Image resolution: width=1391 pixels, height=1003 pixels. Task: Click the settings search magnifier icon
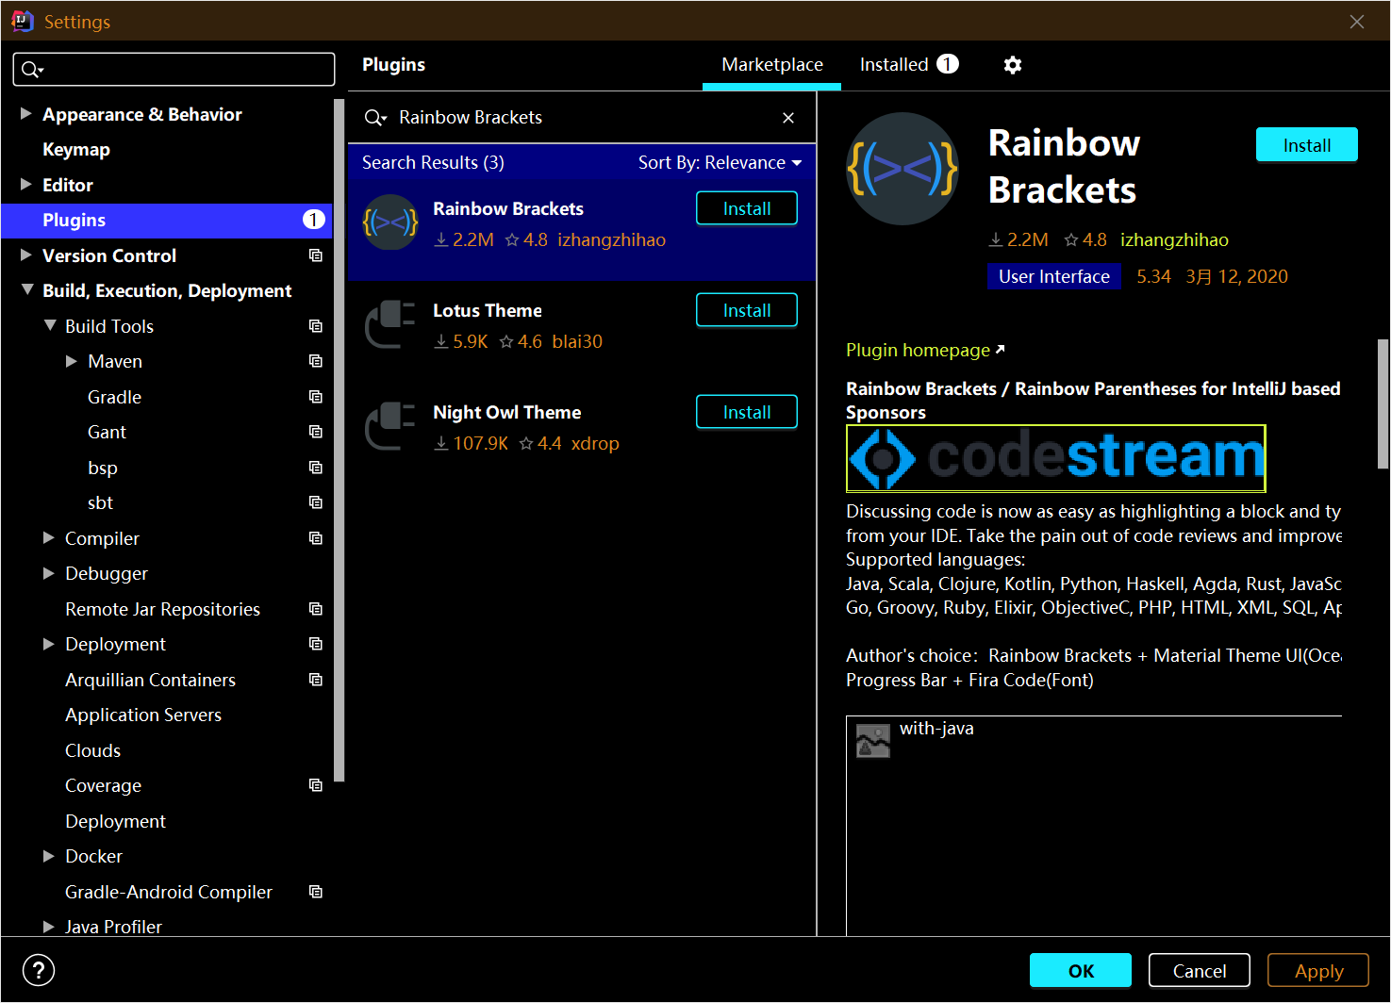(x=33, y=70)
